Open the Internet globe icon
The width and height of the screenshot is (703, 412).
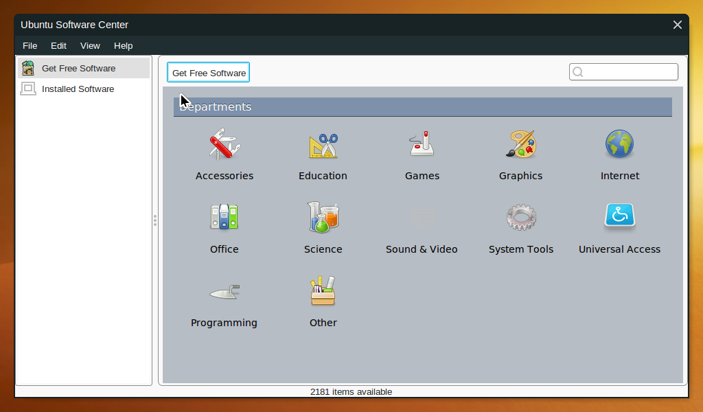(620, 144)
